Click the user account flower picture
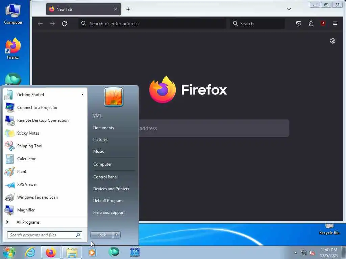 coord(114,97)
